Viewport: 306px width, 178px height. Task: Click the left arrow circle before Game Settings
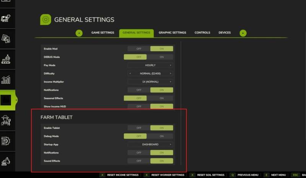(x=79, y=33)
